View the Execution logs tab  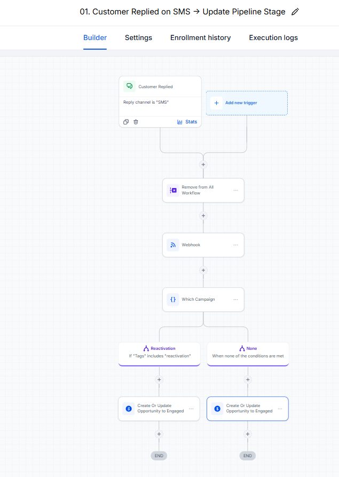[273, 38]
